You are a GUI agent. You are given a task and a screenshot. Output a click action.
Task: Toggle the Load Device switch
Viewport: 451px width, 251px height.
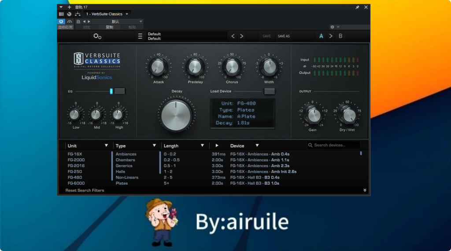click(269, 91)
